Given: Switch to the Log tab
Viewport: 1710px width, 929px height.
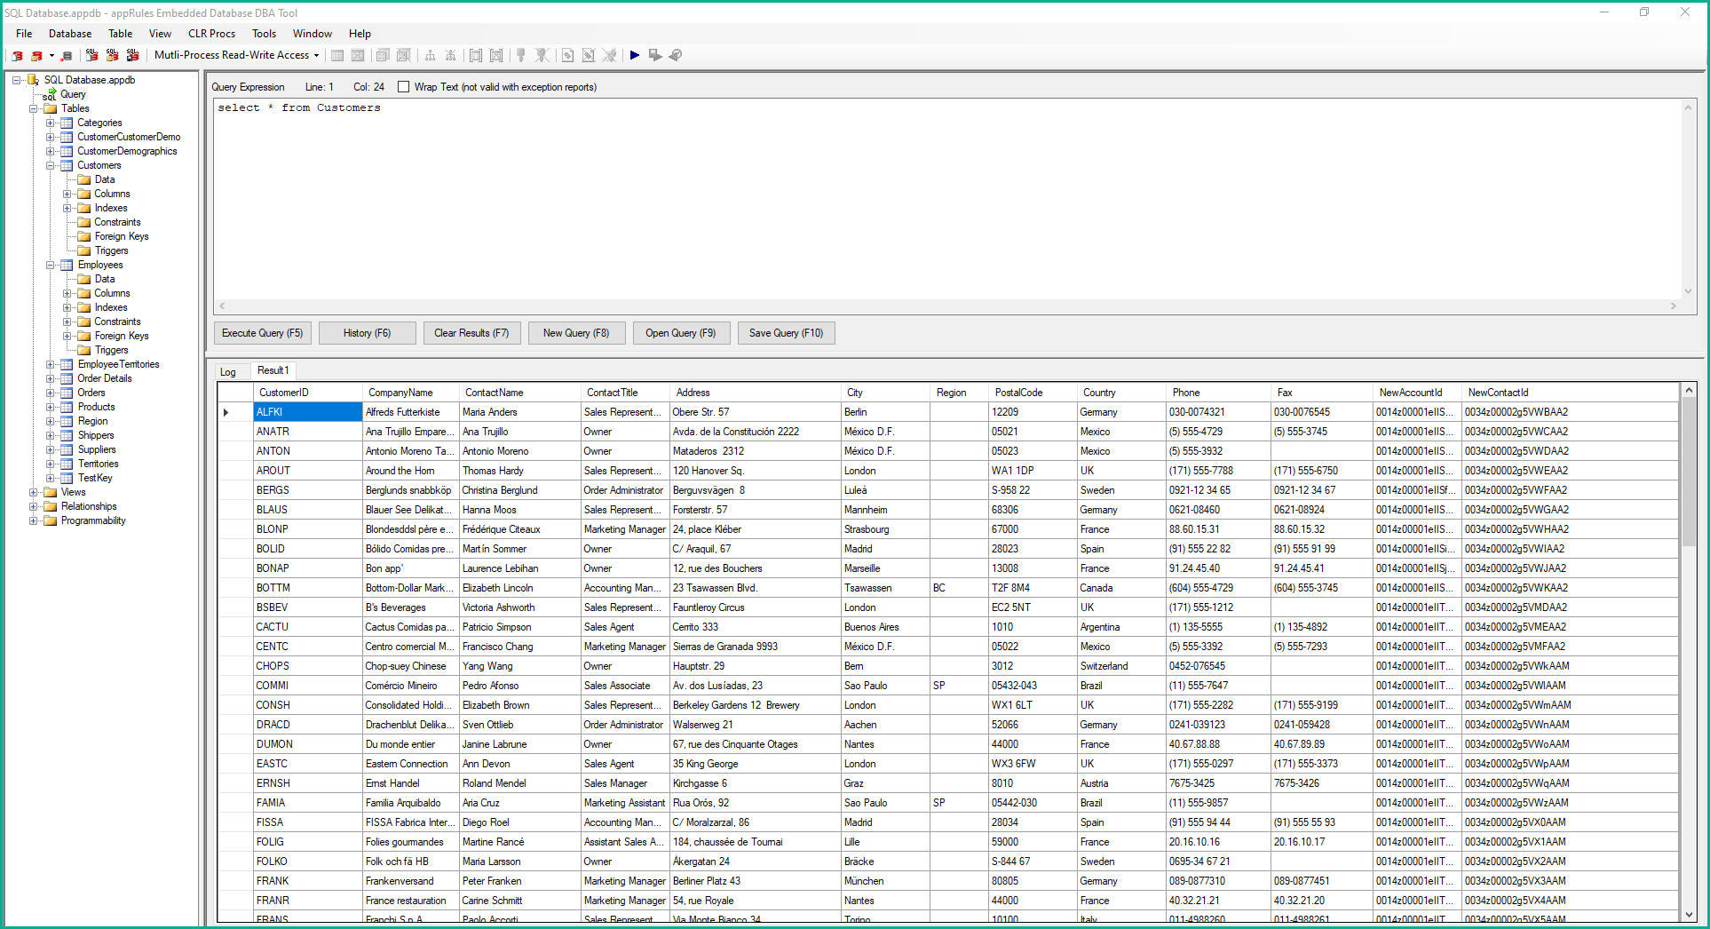Looking at the screenshot, I should [x=228, y=371].
